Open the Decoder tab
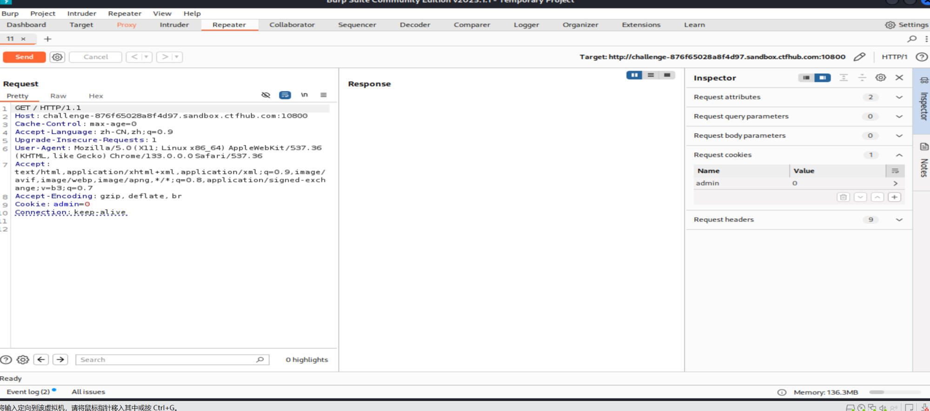The width and height of the screenshot is (930, 411). [415, 25]
